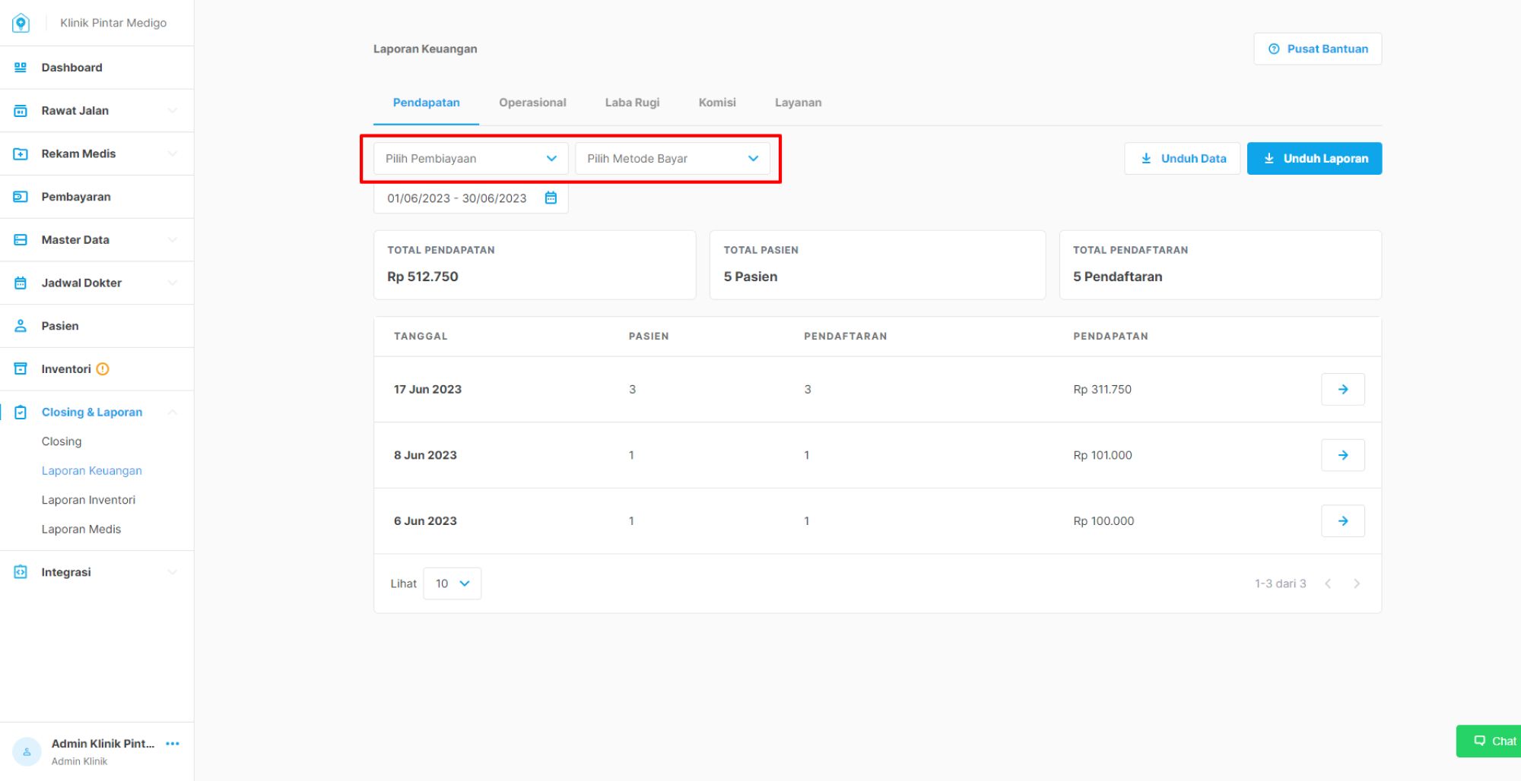Click the Laporan Keuangan page heading
The height and width of the screenshot is (781, 1521).
[x=425, y=49]
